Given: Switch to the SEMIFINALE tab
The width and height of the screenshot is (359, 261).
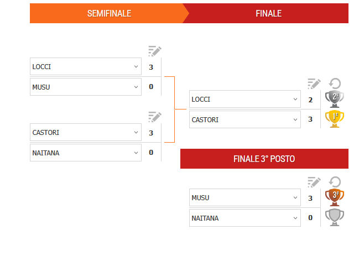Looking at the screenshot, I should coord(109,13).
